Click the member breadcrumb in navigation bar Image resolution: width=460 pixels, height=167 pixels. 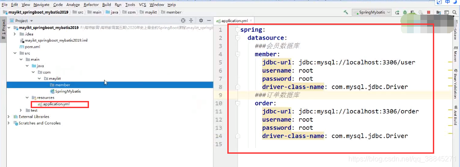[171, 12]
